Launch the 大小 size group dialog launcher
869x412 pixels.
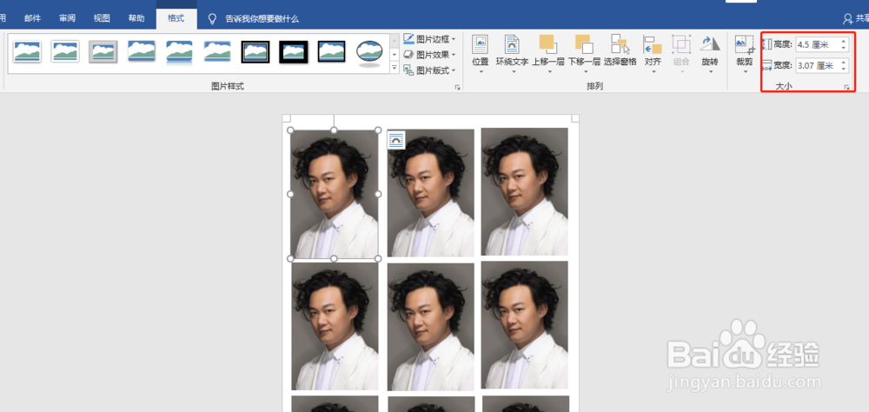click(x=846, y=87)
